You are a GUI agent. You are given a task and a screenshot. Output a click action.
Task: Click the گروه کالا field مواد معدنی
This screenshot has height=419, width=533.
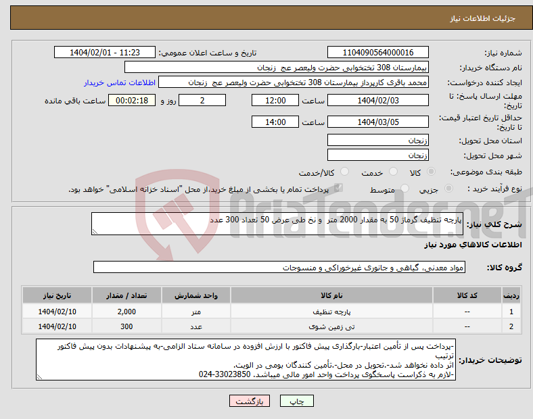(x=279, y=267)
